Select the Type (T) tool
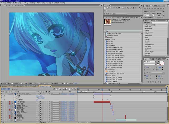 (128, 8)
